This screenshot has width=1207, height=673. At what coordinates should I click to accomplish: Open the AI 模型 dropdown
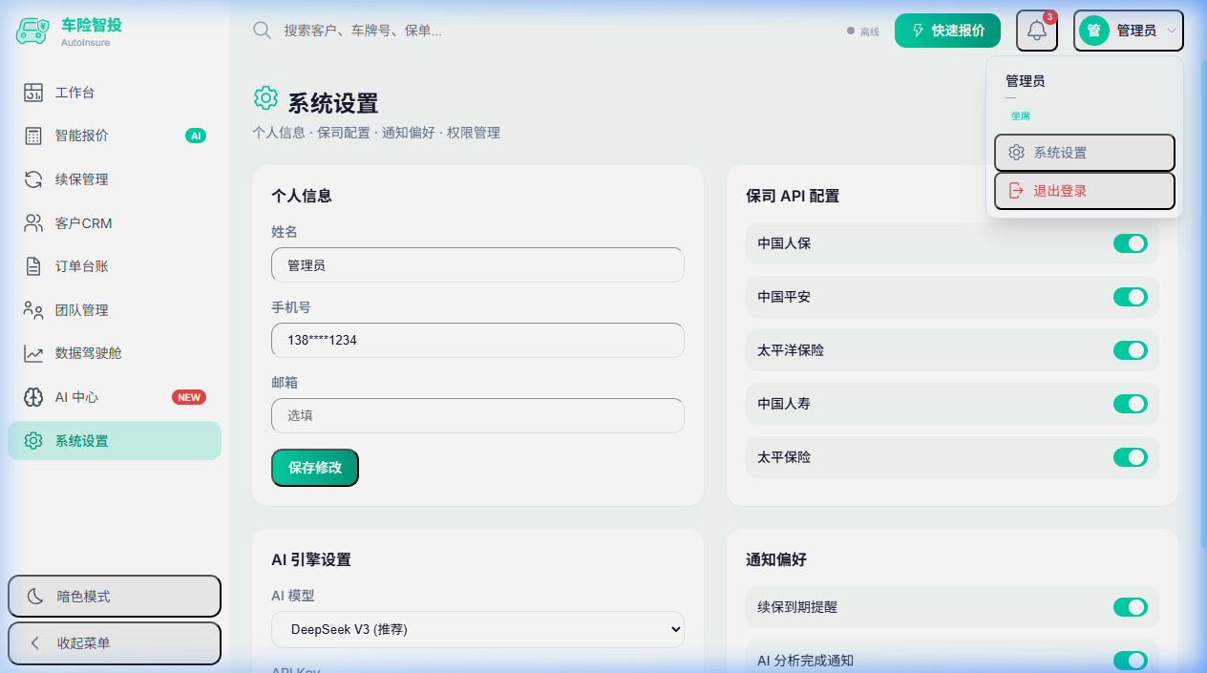pyautogui.click(x=477, y=629)
